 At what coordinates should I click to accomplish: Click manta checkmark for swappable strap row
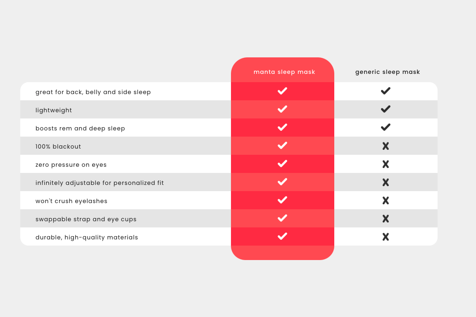[x=282, y=218]
